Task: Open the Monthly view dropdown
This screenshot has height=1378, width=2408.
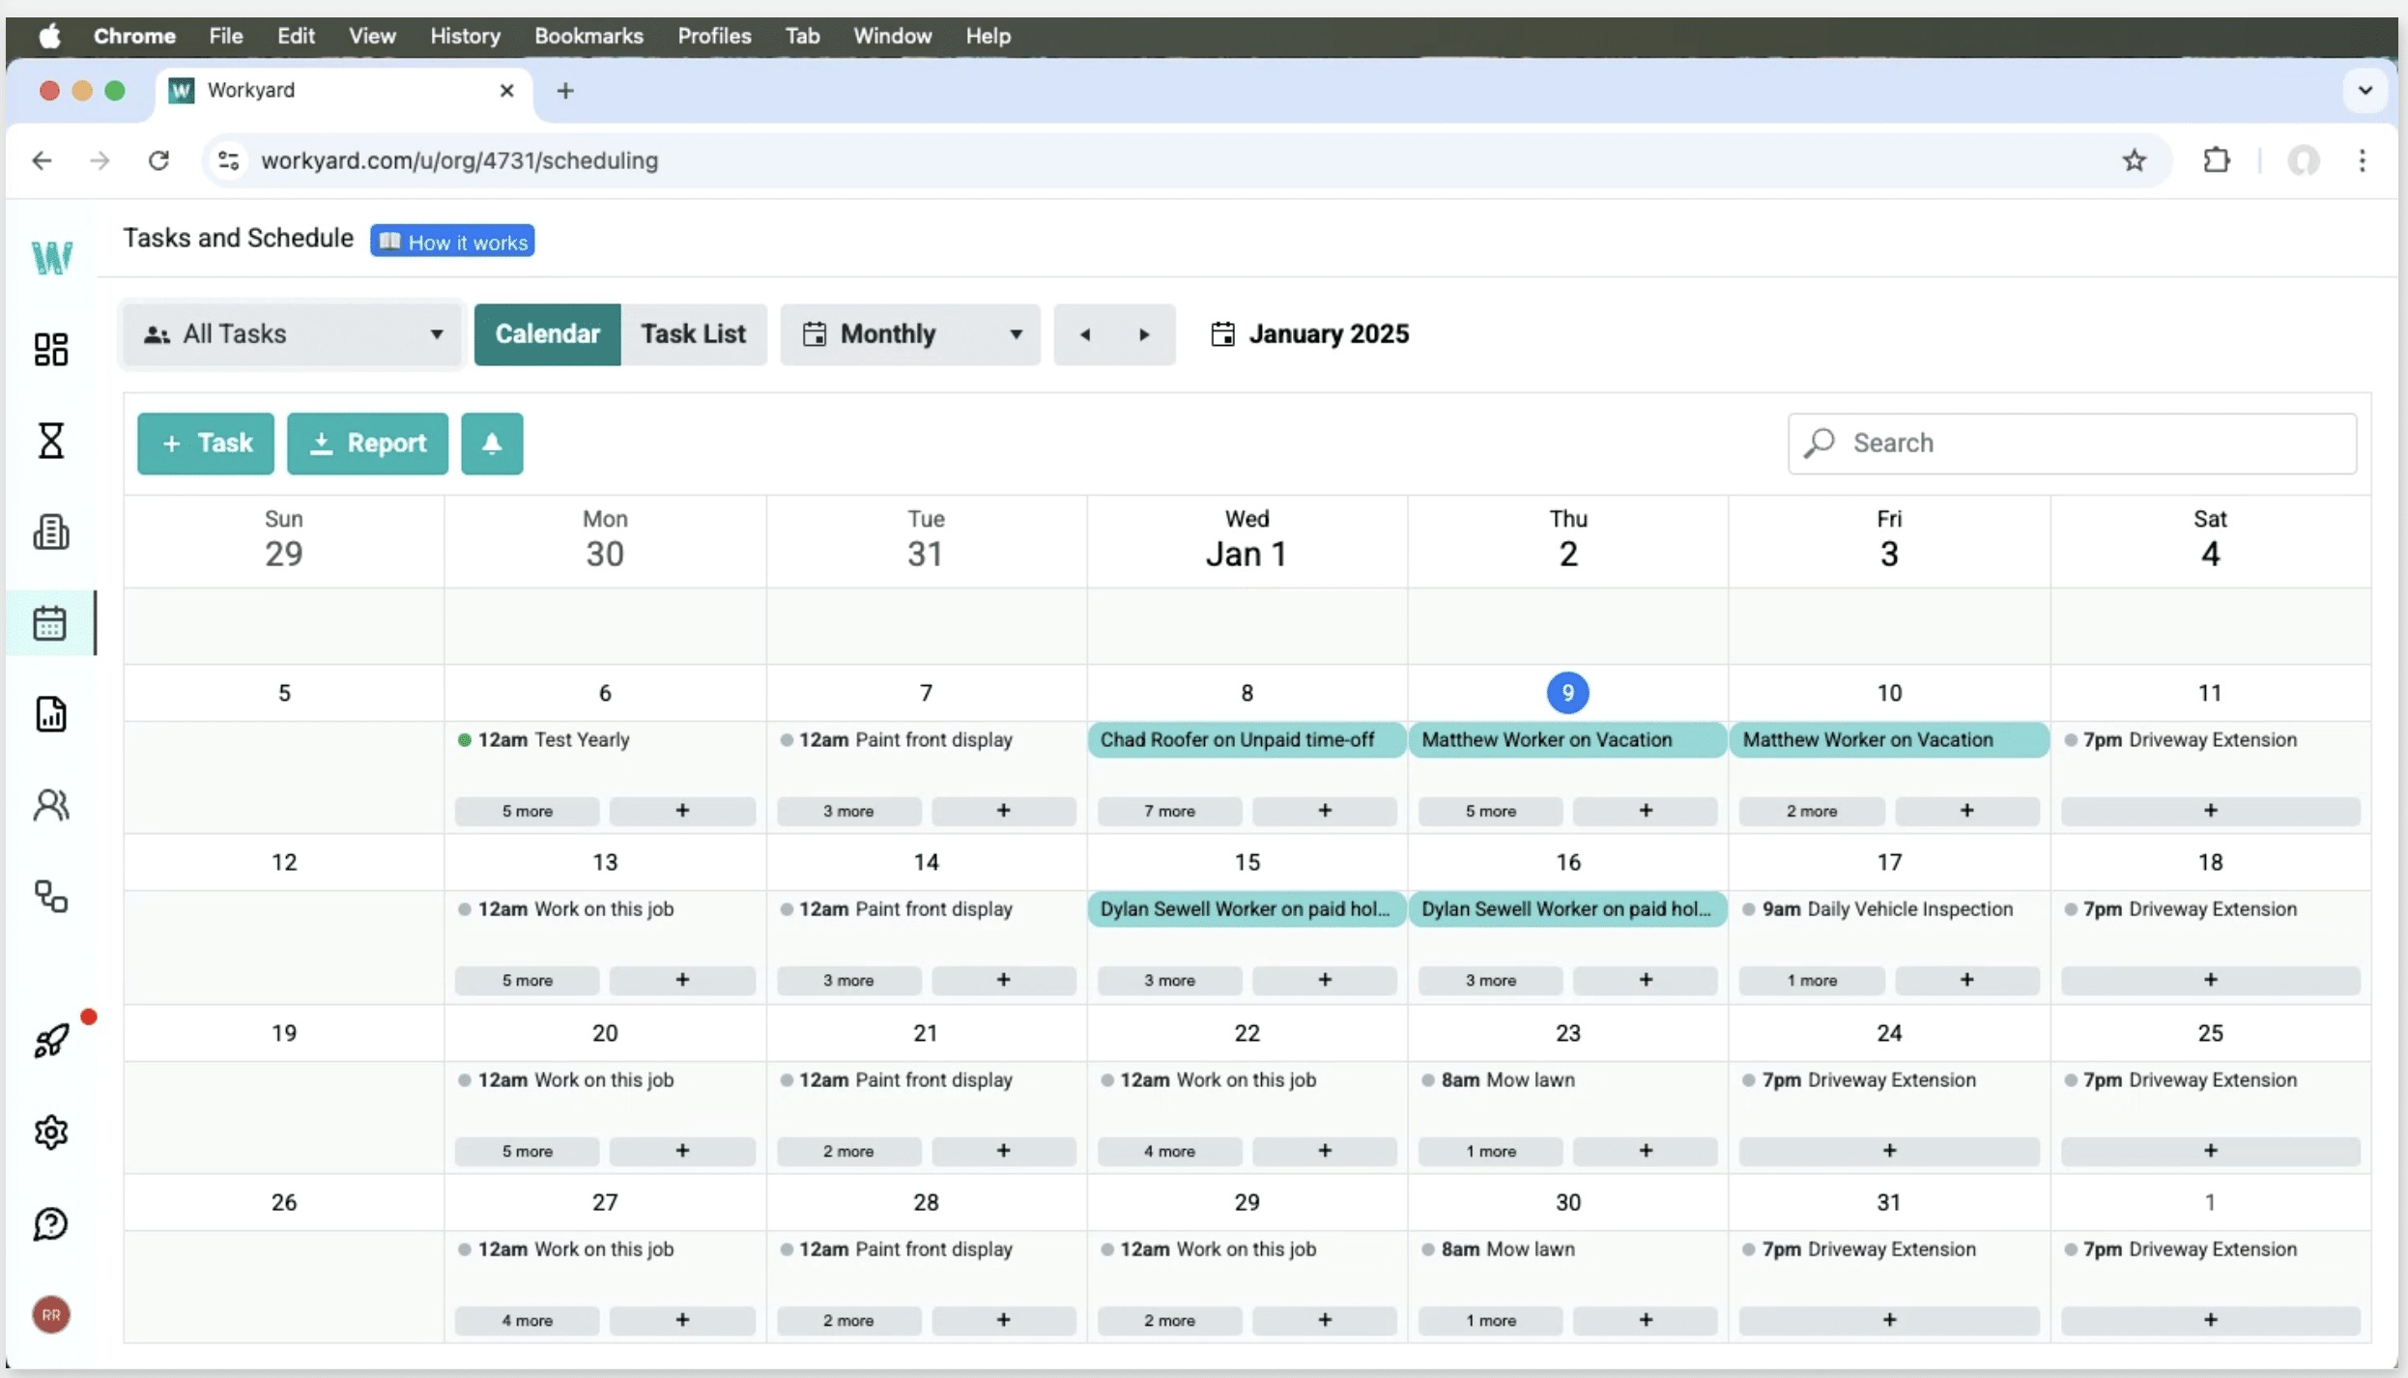Action: pos(910,334)
